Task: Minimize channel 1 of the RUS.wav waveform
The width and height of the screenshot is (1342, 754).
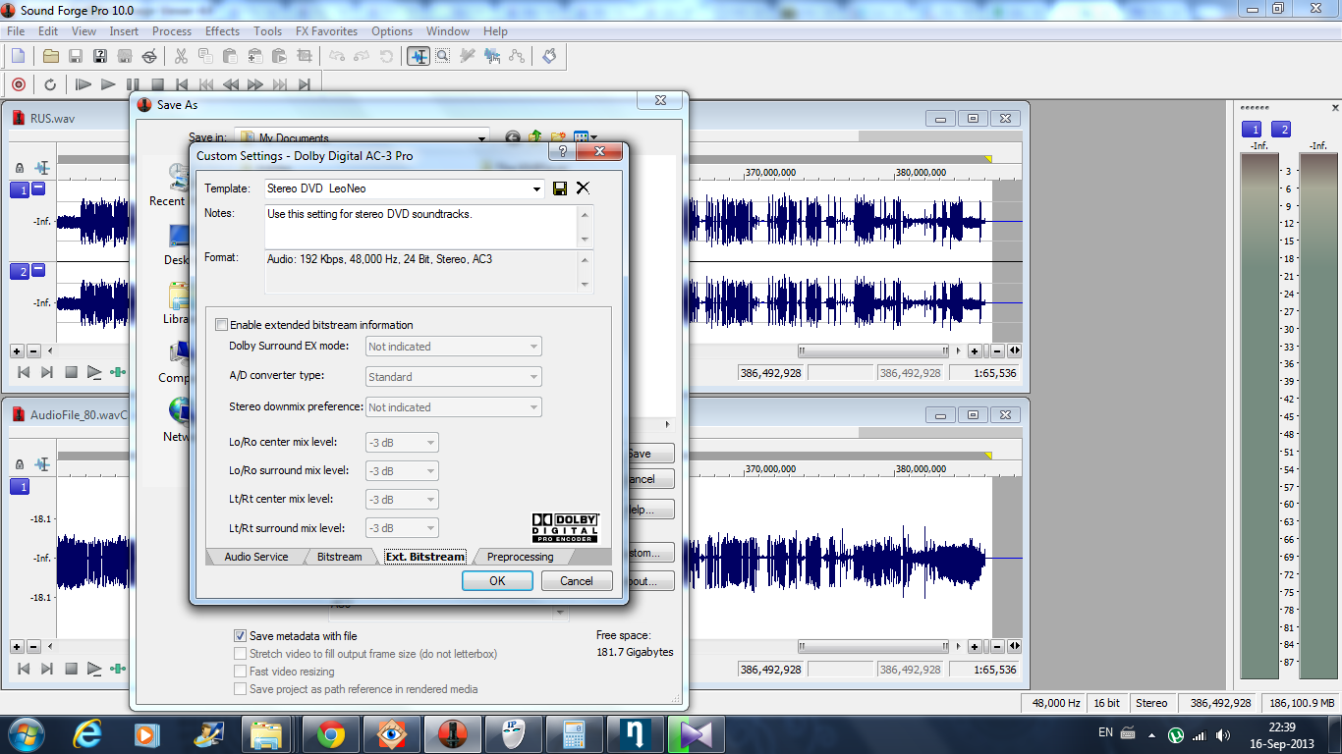Action: (39, 188)
